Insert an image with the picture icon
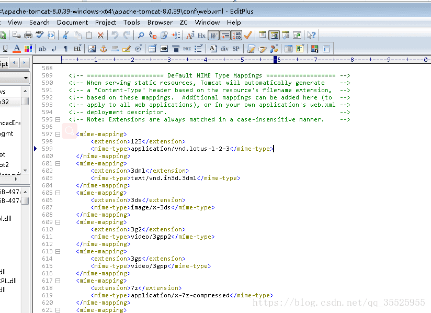 point(92,49)
